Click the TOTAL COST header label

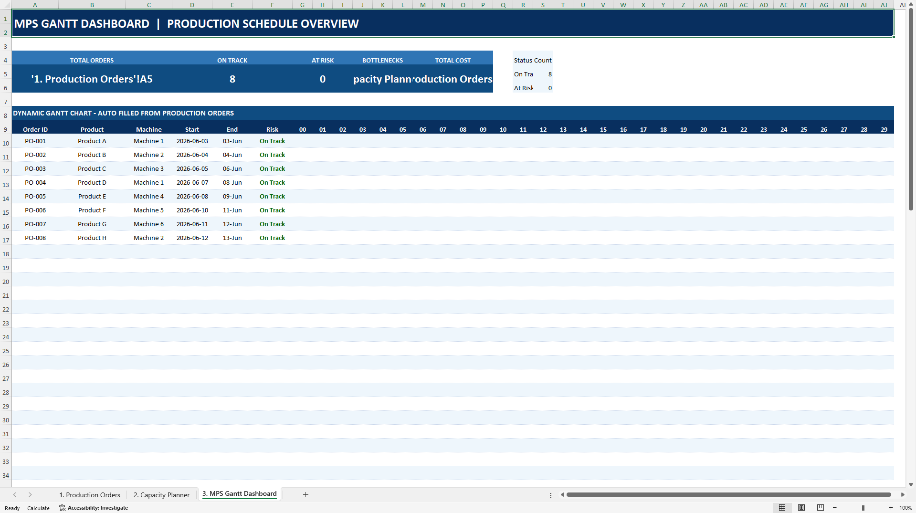[453, 60]
